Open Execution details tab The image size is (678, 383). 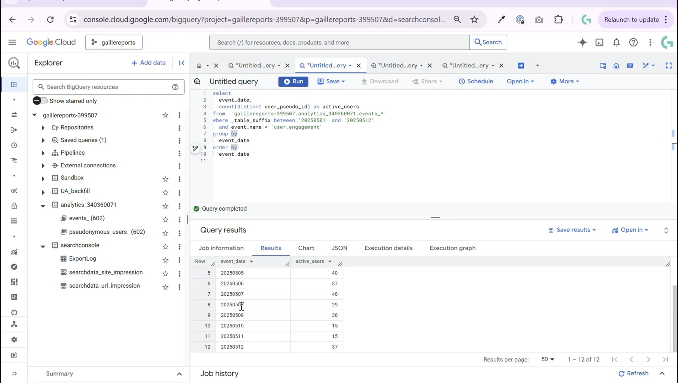click(388, 248)
